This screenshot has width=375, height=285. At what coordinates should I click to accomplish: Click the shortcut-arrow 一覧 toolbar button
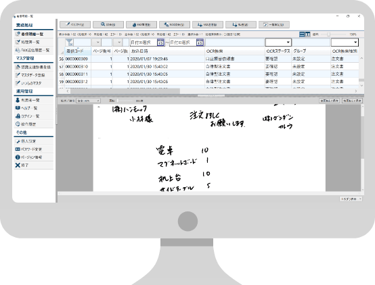274,24
